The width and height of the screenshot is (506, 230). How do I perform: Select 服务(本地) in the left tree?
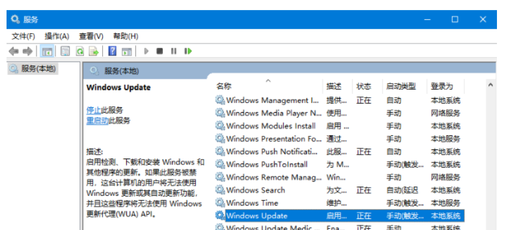tap(38, 68)
